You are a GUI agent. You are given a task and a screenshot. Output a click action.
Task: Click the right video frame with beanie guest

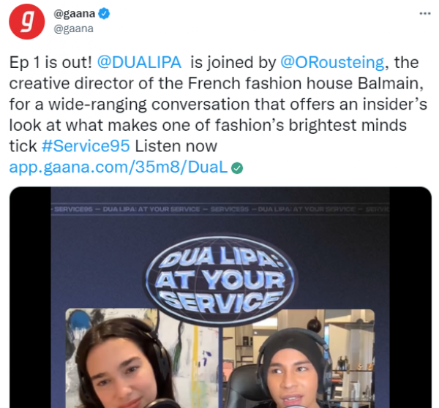pos(299,358)
